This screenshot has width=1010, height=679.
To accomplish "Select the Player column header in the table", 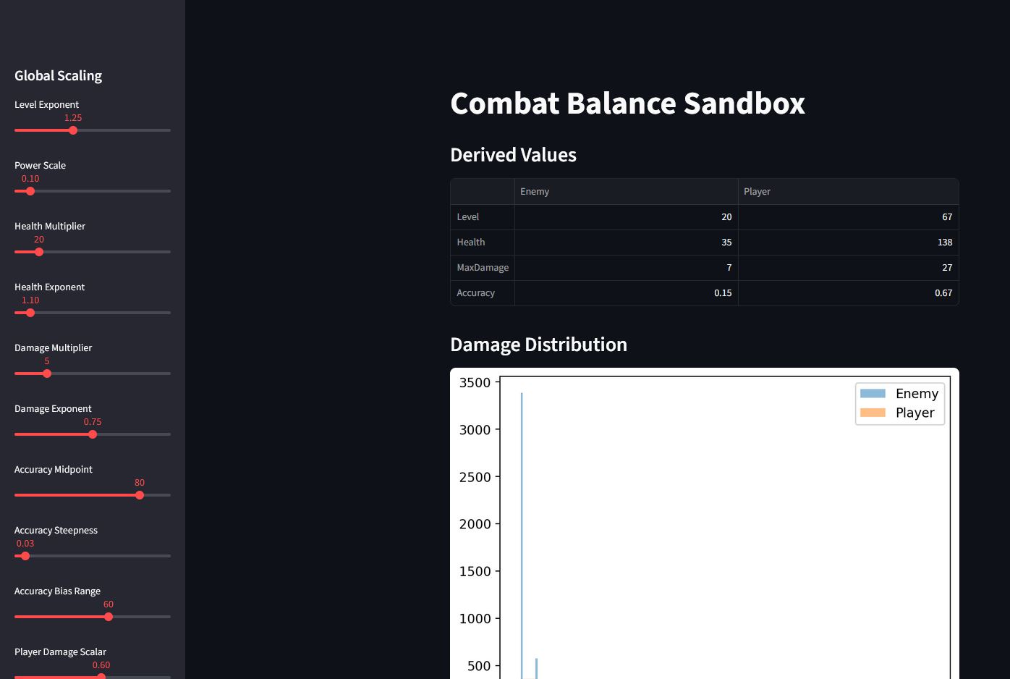I will tap(757, 191).
